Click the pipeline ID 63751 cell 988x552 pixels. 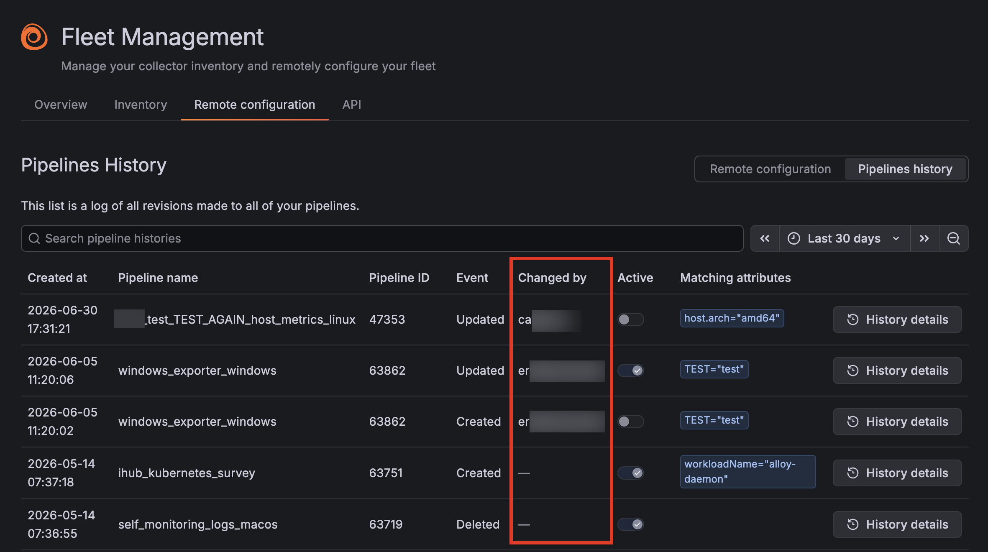click(386, 473)
